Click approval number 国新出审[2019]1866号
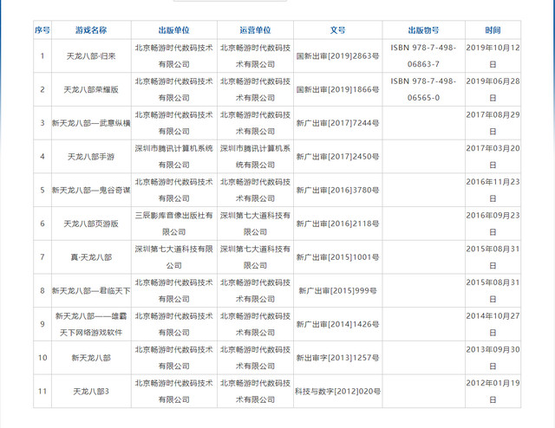This screenshot has width=555, height=428. point(337,89)
